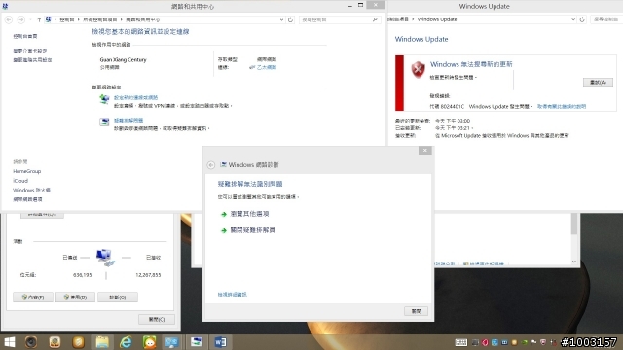Image resolution: width=623 pixels, height=350 pixels.
Task: Click 控制台 breadcrumb in Network Center address
Action: [67, 19]
